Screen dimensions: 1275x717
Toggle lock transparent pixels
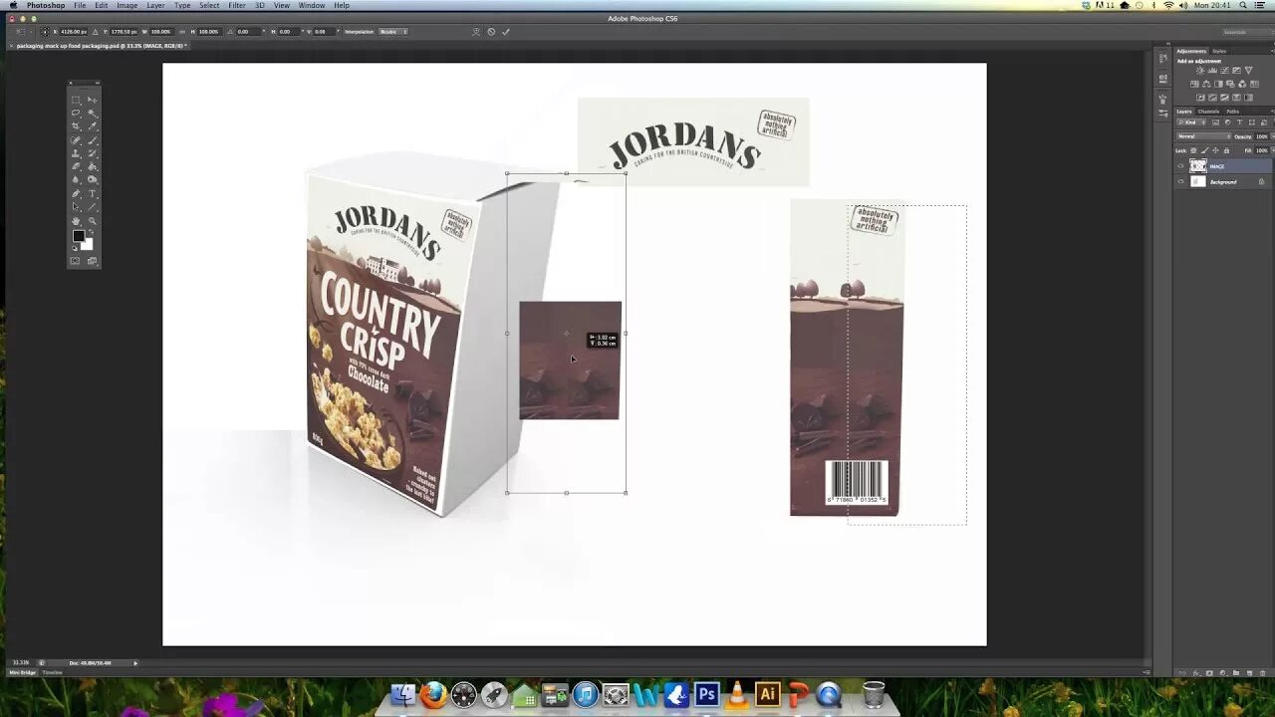tap(1193, 150)
